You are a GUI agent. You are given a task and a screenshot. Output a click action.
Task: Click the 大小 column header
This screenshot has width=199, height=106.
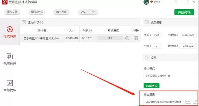pyautogui.click(x=72, y=30)
